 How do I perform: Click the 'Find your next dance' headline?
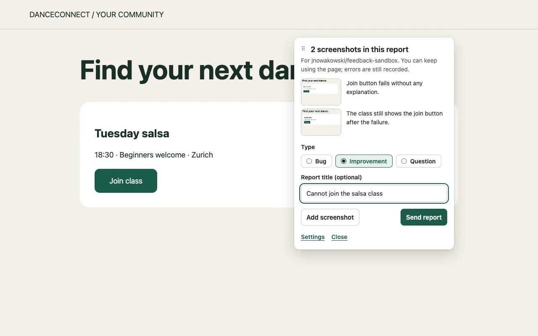[x=187, y=70]
